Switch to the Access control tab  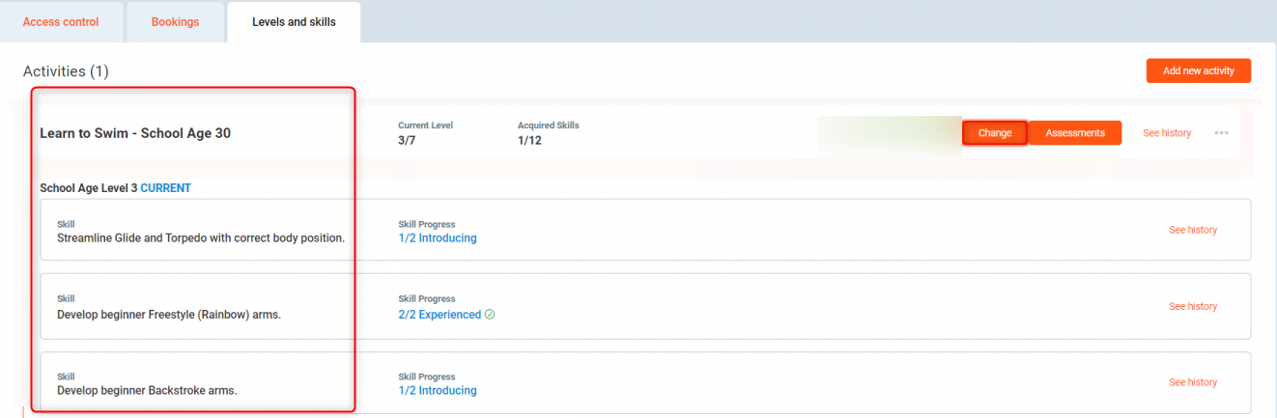(61, 22)
